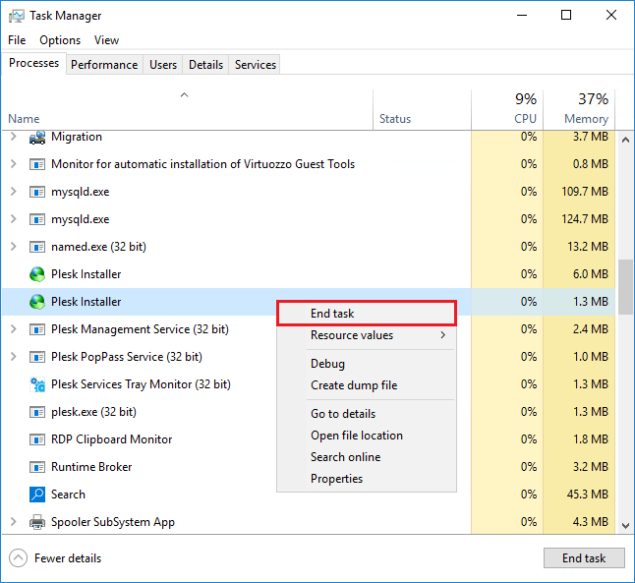Click the Search magnifier process icon
This screenshot has height=583, width=635.
tap(37, 495)
